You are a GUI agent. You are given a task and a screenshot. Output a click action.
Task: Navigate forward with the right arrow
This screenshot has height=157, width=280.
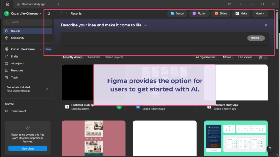(66, 13)
